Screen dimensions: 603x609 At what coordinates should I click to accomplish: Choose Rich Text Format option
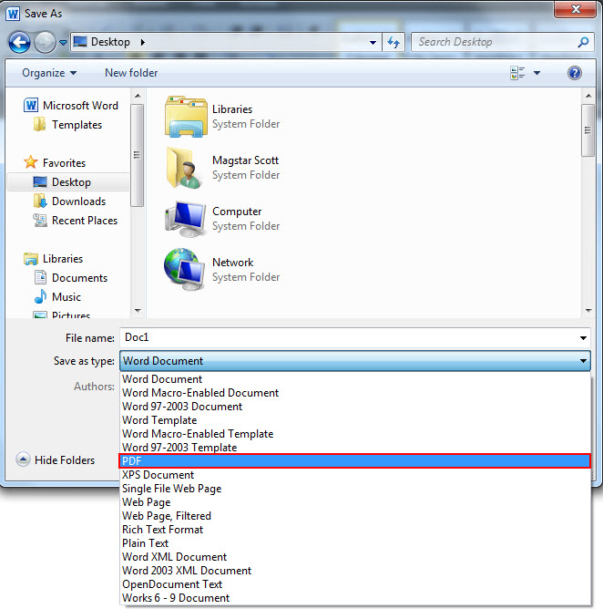[x=355, y=530]
